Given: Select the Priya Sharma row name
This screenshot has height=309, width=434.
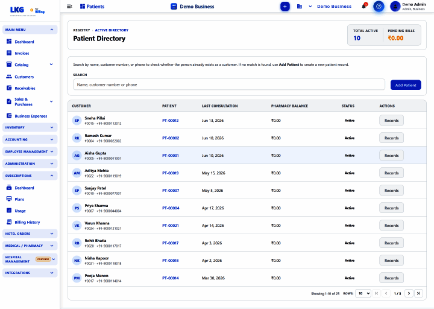Looking at the screenshot, I should (x=96, y=206).
